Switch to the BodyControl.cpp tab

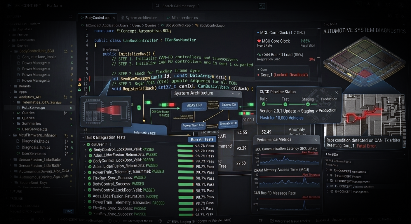[x=97, y=18]
